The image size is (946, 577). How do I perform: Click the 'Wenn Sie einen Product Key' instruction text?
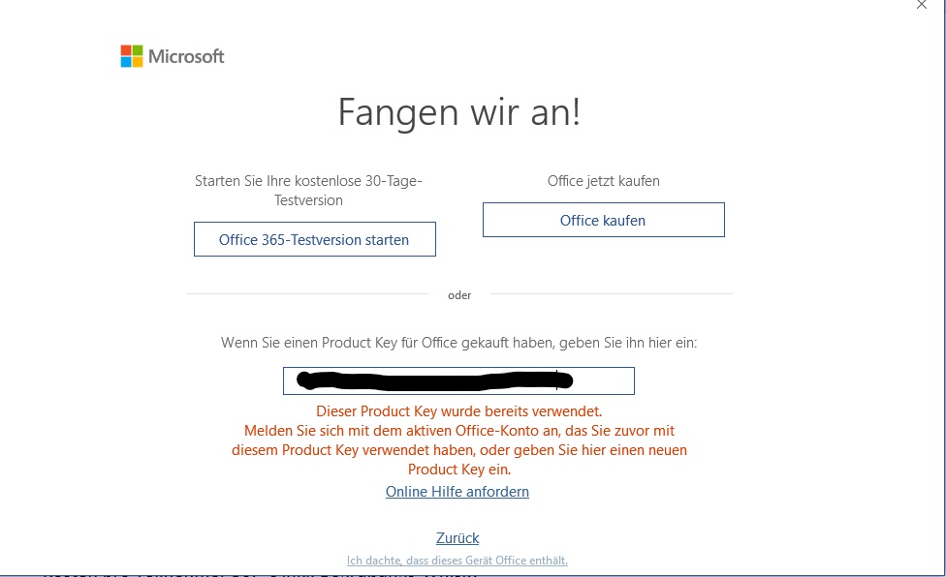pos(458,343)
